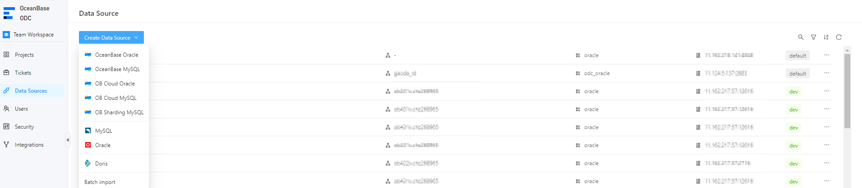Image resolution: width=862 pixels, height=188 pixels.
Task: Select Doris as data source type
Action: 101,164
